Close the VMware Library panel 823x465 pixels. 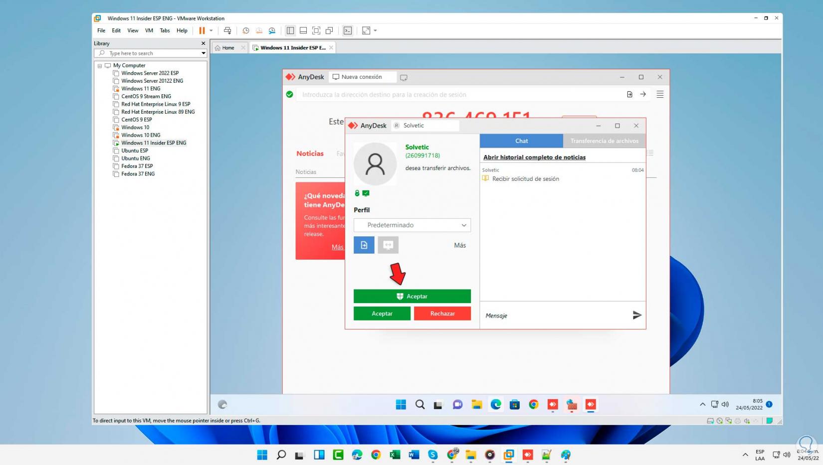point(203,43)
